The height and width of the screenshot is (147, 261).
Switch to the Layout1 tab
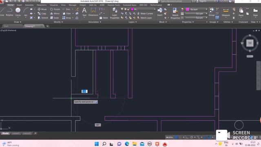16,134
